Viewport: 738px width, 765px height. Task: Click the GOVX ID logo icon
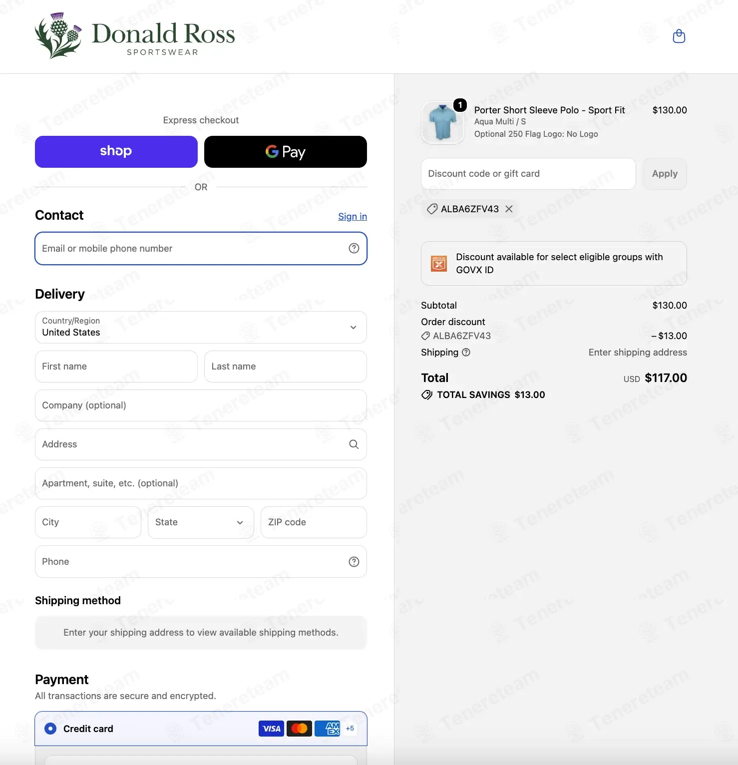tap(439, 263)
